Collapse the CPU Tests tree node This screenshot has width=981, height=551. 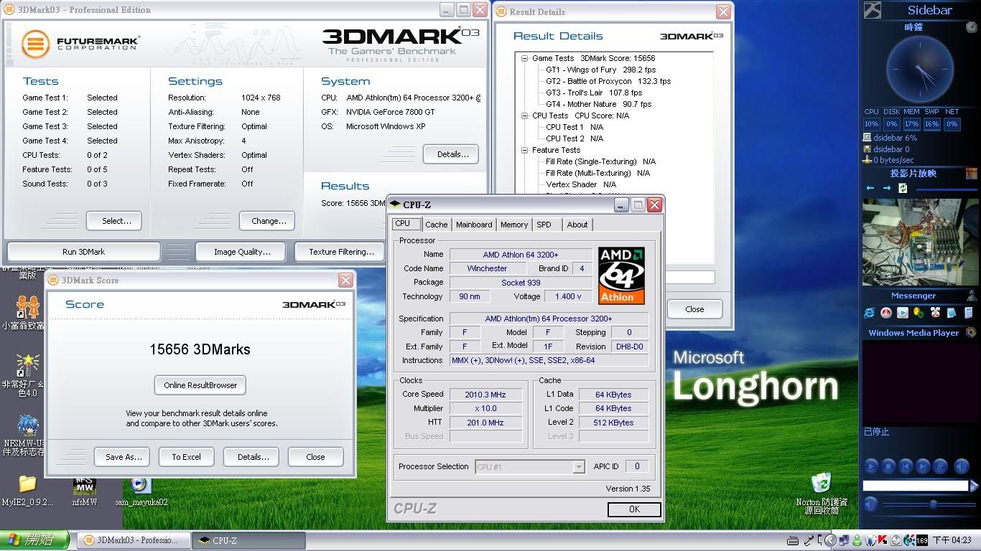525,116
